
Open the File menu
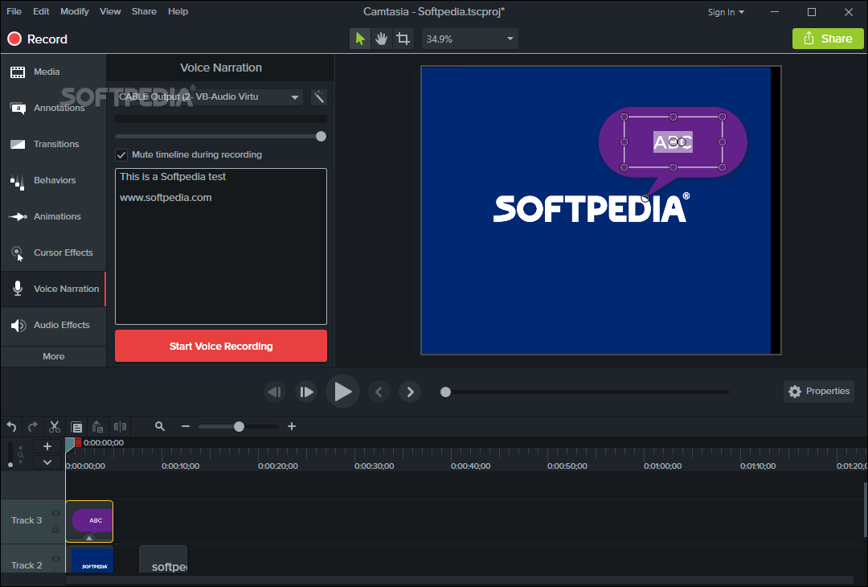coord(14,11)
